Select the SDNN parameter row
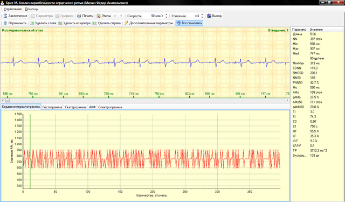The image size is (345, 202). point(317,68)
